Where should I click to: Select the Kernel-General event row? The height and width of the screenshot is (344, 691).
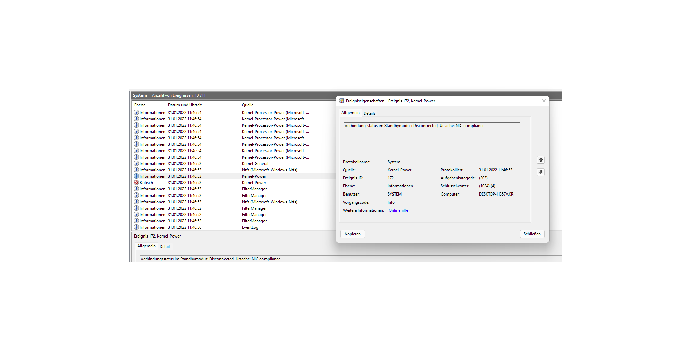(x=234, y=163)
